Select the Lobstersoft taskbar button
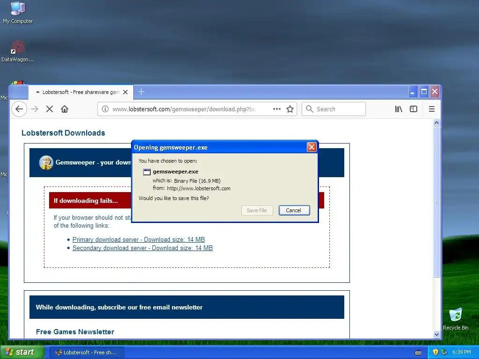This screenshot has height=359, width=479. [87, 352]
